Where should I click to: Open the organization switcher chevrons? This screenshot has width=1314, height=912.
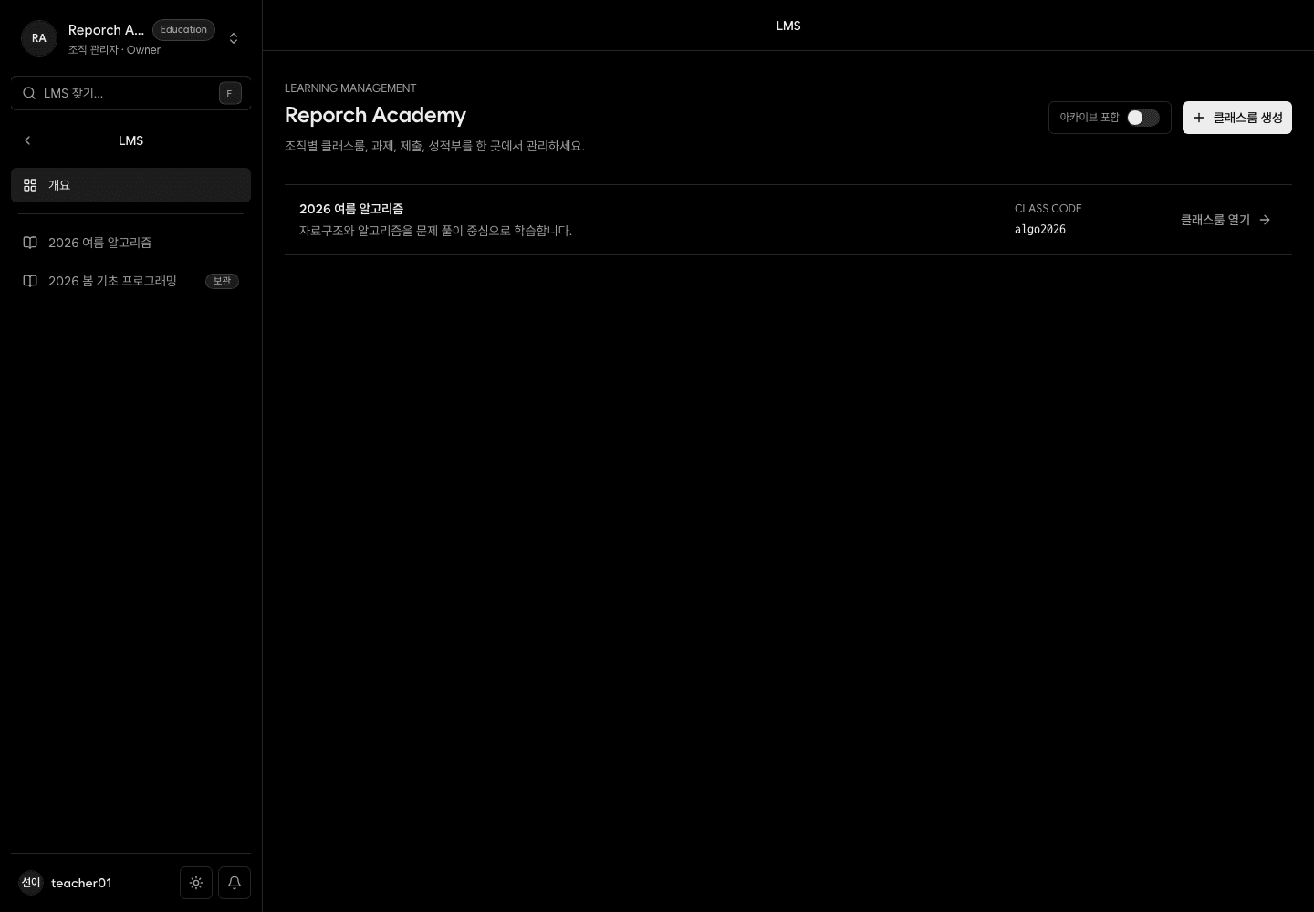coord(234,38)
